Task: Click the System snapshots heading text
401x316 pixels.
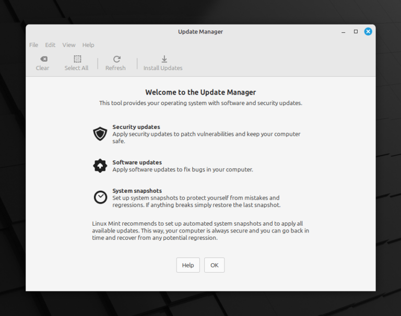Action: click(x=137, y=191)
